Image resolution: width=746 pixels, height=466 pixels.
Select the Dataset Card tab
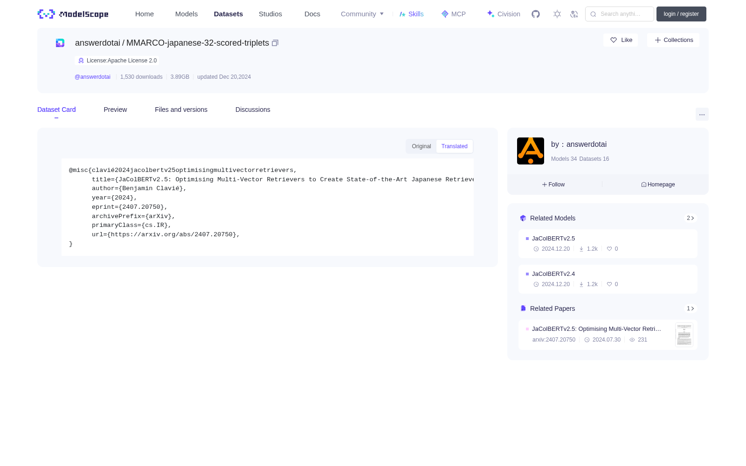pos(56,110)
